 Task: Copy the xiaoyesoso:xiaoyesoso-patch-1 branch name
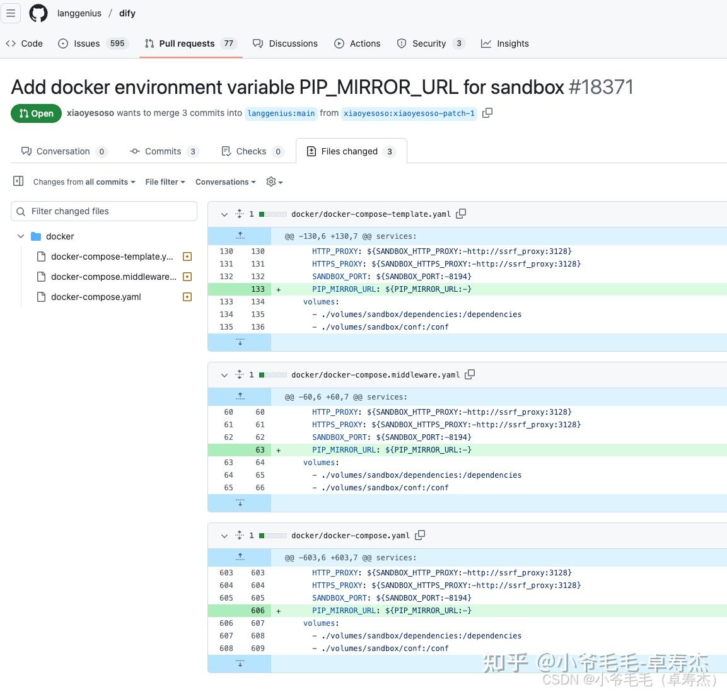(487, 112)
